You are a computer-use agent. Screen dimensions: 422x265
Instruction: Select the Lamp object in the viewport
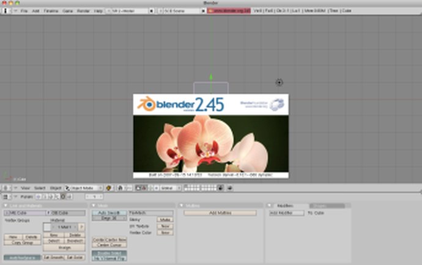click(x=279, y=82)
